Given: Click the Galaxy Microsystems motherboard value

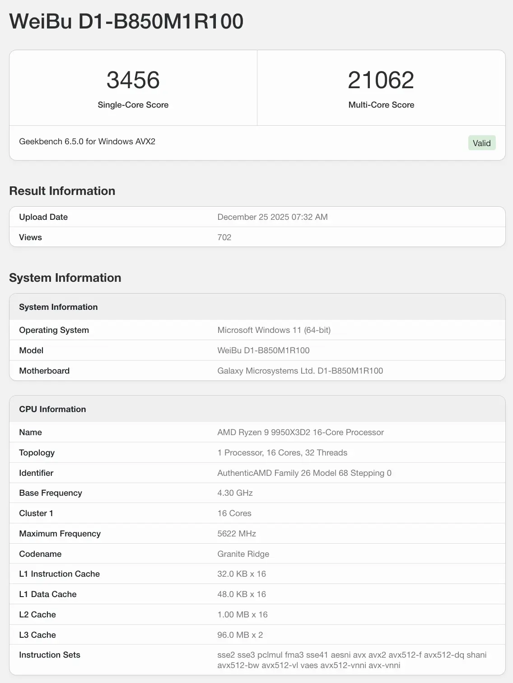Looking at the screenshot, I should [300, 371].
